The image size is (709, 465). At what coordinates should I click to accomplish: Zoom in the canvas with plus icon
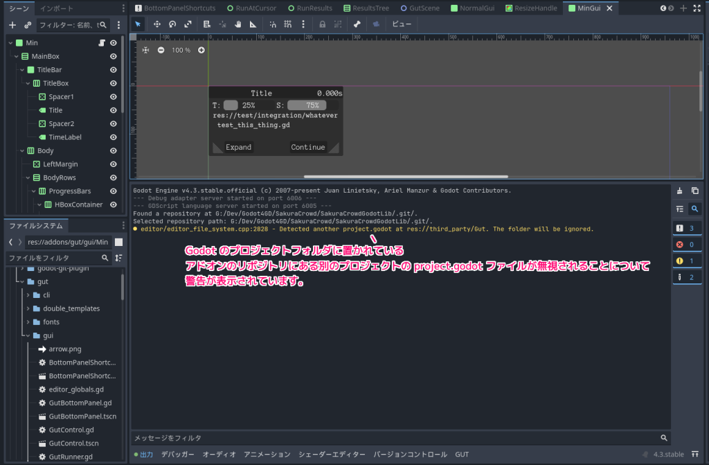201,50
